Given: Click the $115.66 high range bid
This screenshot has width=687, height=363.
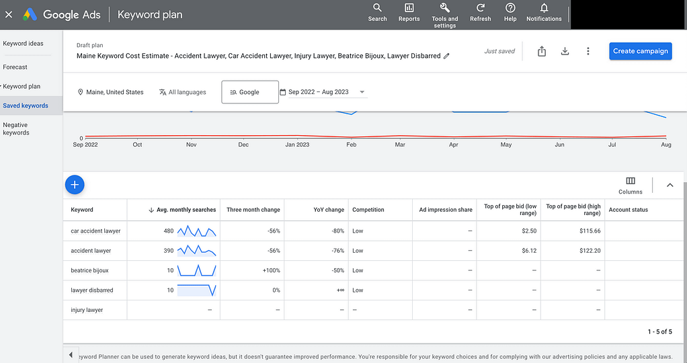Looking at the screenshot, I should click(x=590, y=231).
